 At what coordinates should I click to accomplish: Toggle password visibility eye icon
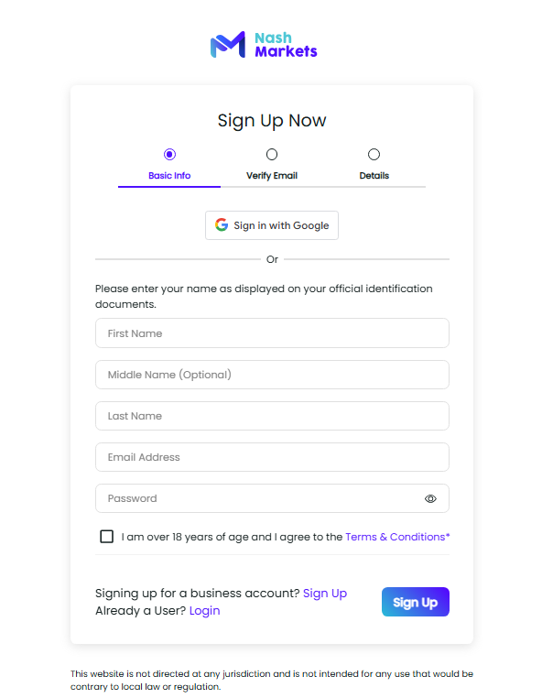tap(430, 498)
